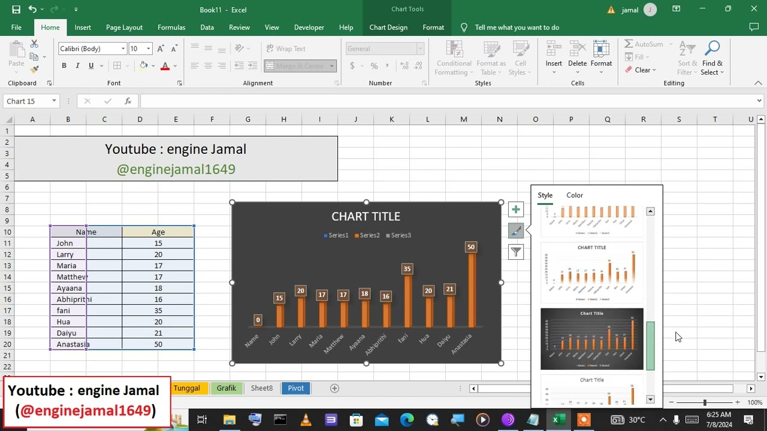This screenshot has height=431, width=767.
Task: Open Microsoft Edge from the taskbar
Action: tap(407, 420)
